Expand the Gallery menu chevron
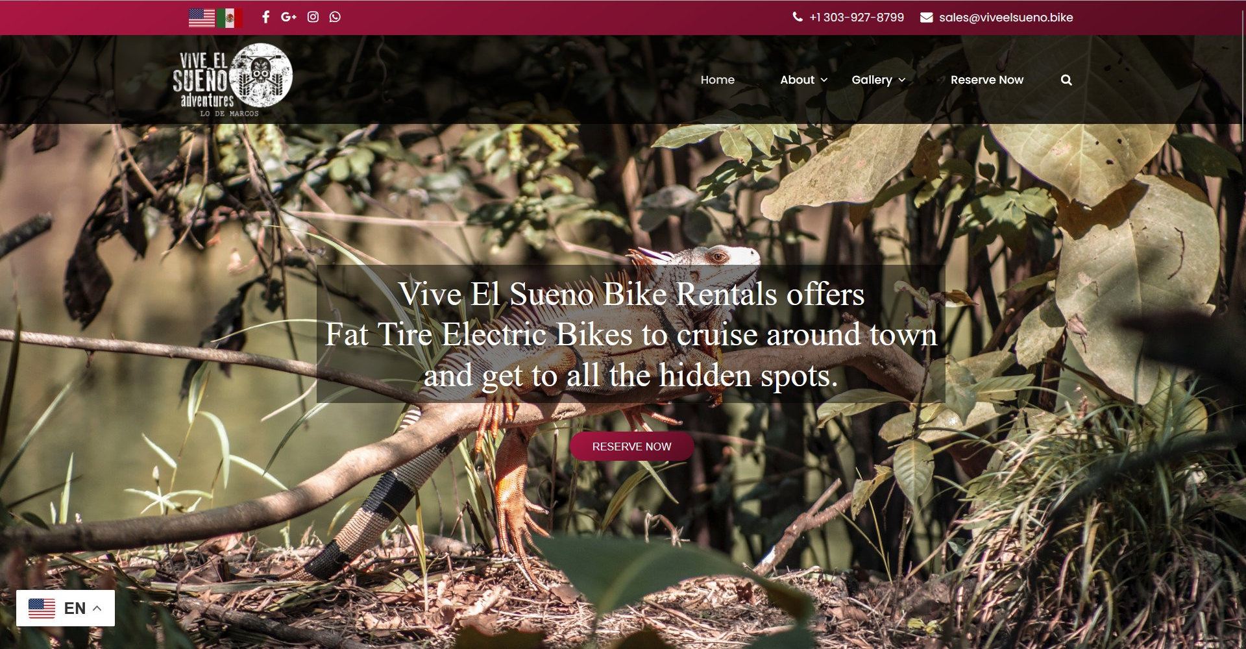 point(901,80)
